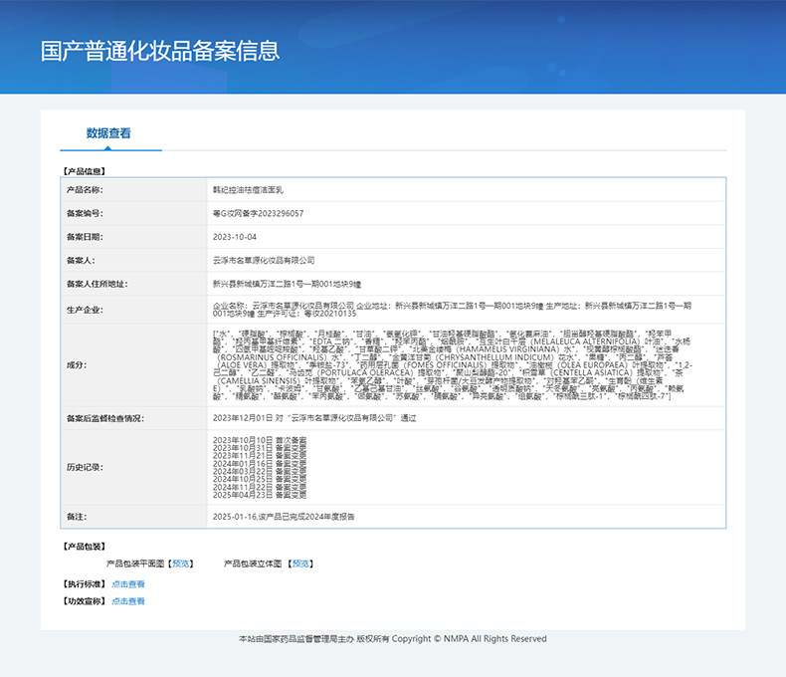The width and height of the screenshot is (786, 677).
Task: Select the page title 国产普通化妆品备案信息
Action: click(x=160, y=51)
